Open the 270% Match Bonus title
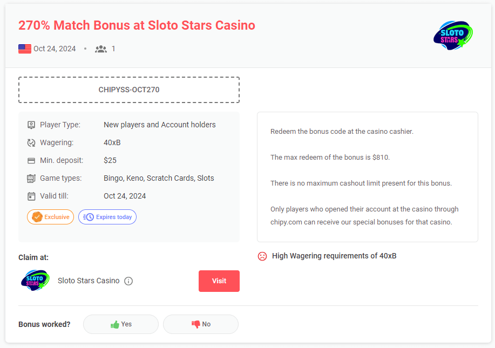 (x=137, y=25)
